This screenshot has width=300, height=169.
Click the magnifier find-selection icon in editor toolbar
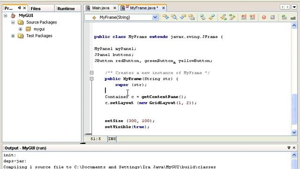[174, 17]
